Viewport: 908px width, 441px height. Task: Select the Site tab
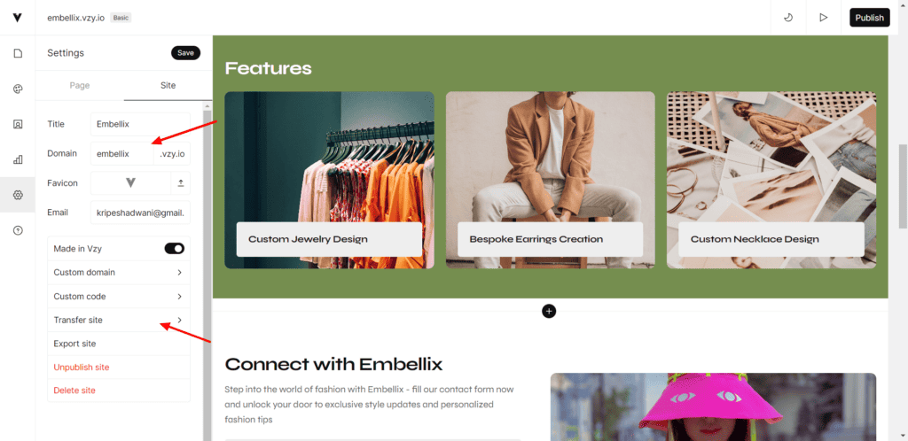coord(168,86)
